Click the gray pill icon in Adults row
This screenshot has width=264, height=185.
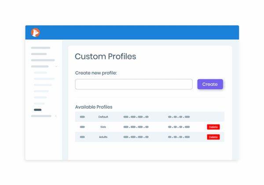(x=82, y=137)
